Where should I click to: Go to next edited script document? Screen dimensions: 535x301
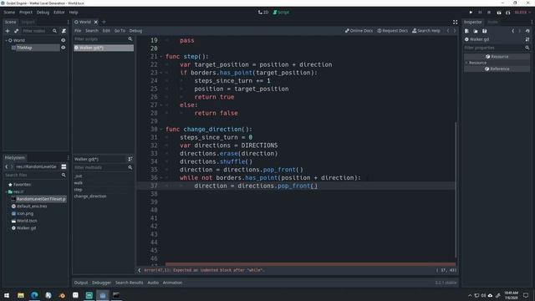click(455, 31)
